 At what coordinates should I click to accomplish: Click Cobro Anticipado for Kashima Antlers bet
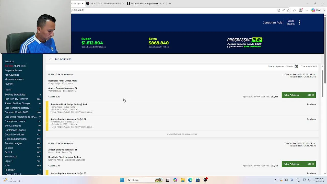tap(299, 164)
